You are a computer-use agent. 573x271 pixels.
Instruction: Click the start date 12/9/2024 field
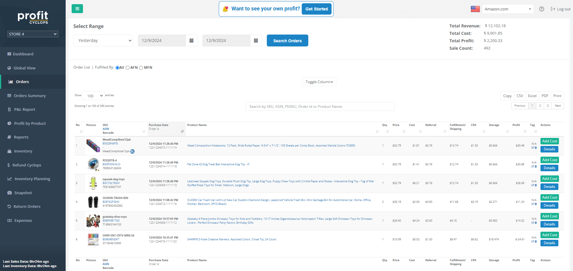point(162,41)
